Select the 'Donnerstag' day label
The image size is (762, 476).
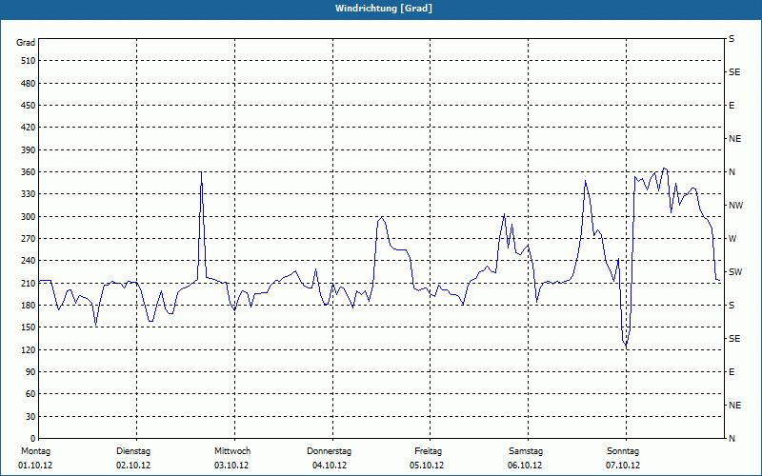pyautogui.click(x=329, y=451)
